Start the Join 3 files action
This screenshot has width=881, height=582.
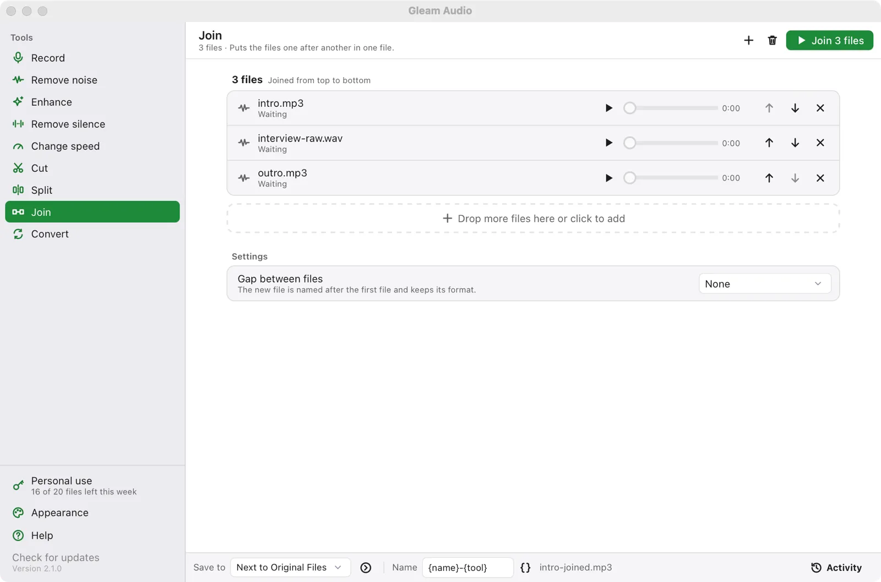(x=829, y=40)
